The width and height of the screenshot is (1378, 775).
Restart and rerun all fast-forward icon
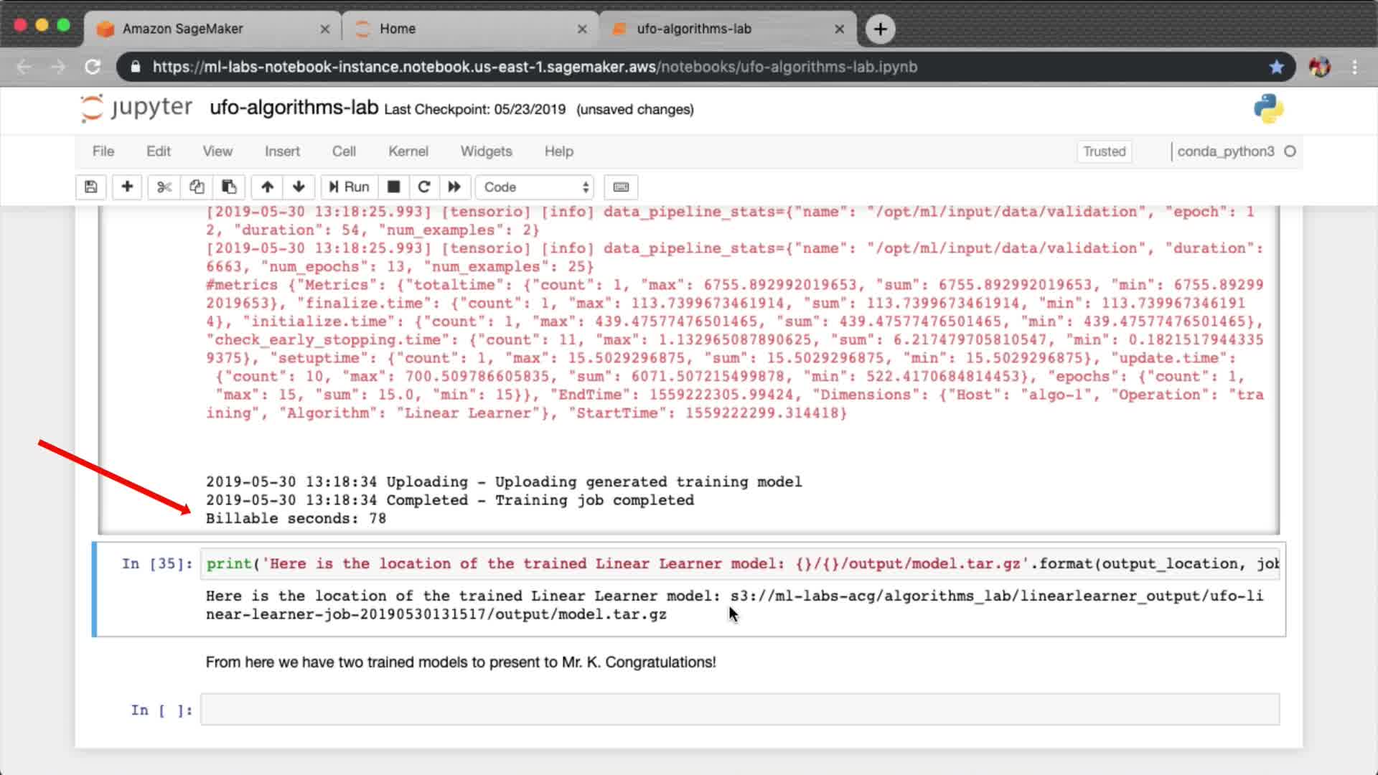click(454, 187)
